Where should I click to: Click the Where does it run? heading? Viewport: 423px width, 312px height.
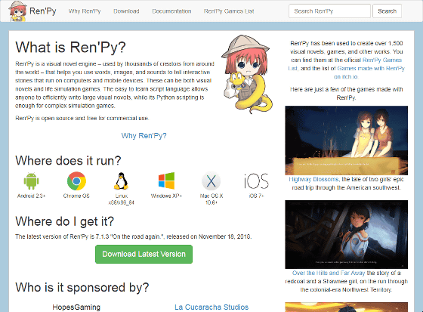[68, 161]
